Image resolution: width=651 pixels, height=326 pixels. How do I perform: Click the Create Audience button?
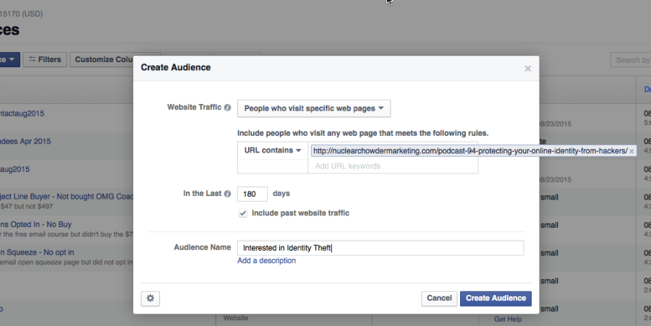tap(495, 299)
